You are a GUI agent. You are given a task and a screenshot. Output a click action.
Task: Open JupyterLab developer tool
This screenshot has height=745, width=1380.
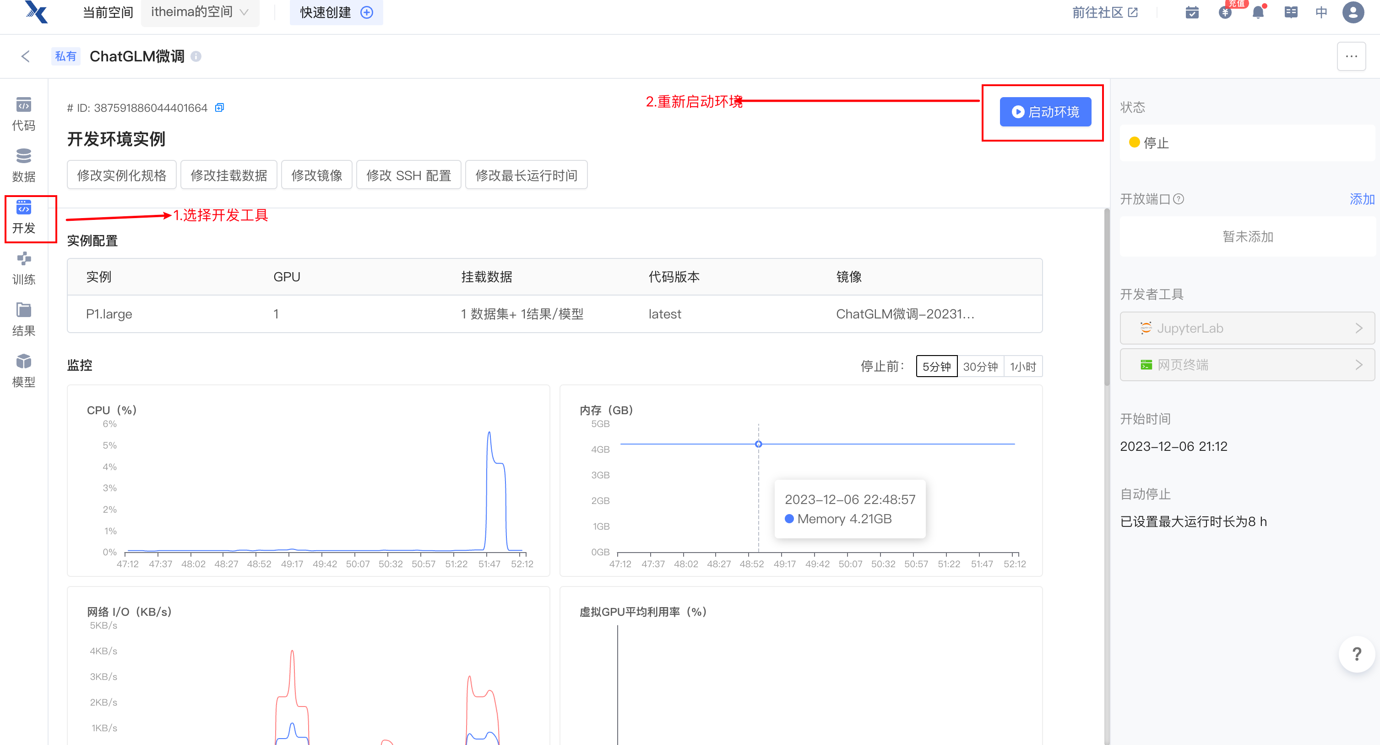(1247, 328)
